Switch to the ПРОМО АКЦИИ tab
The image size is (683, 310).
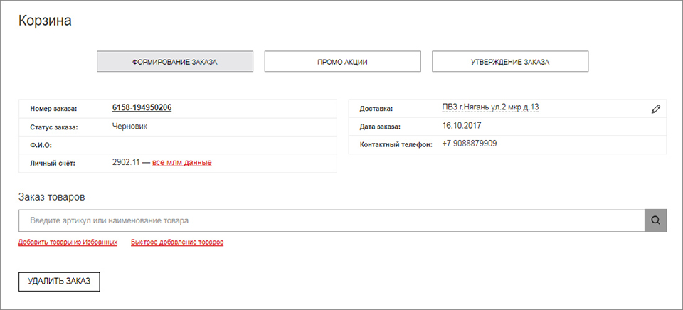click(342, 62)
